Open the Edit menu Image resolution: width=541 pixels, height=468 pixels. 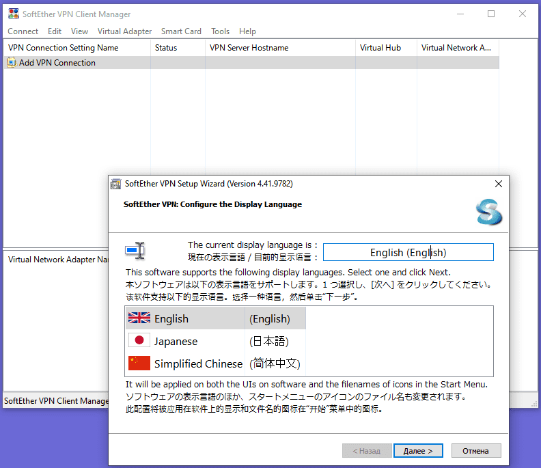(x=55, y=31)
